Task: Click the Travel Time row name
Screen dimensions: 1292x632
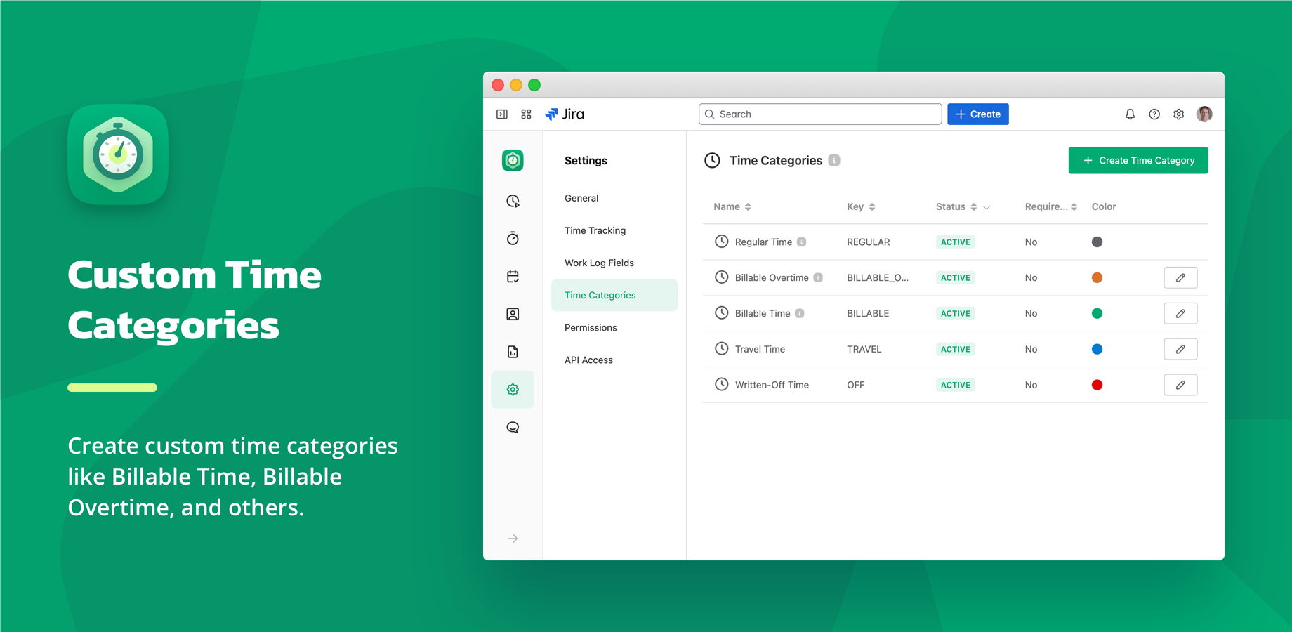Action: [x=760, y=349]
